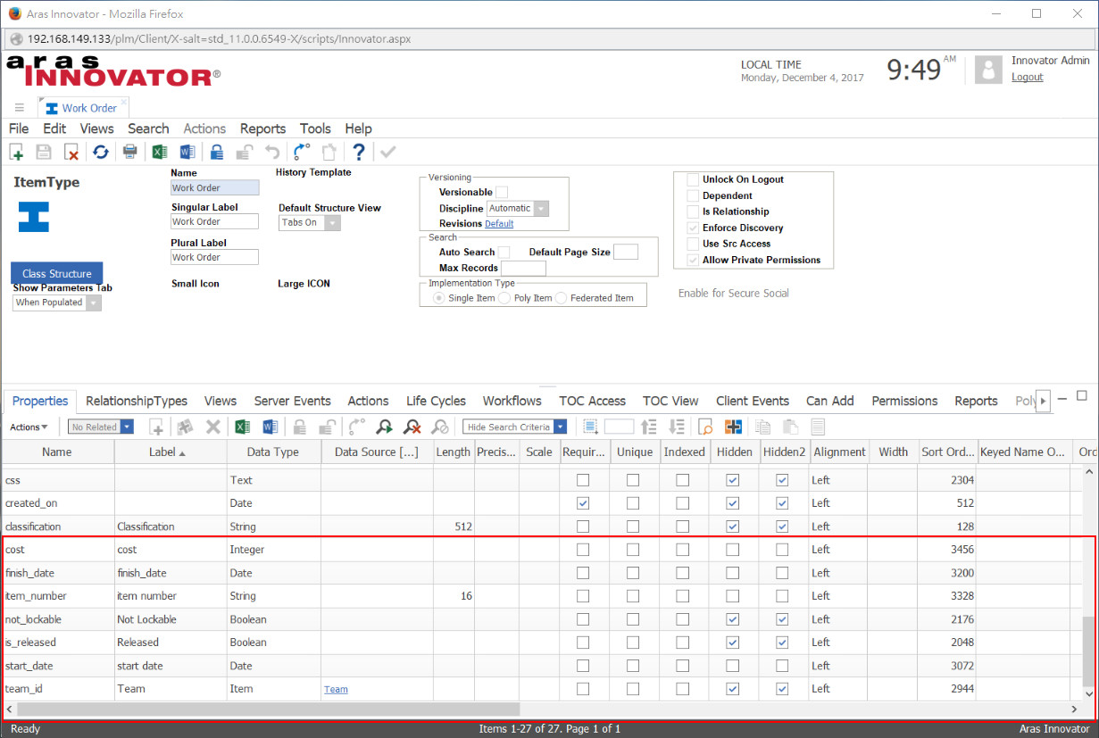Open the Views menu
The image size is (1099, 738).
[96, 129]
